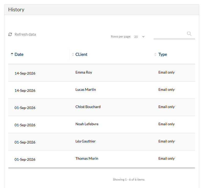Click the Refresh data label
The height and width of the screenshot is (188, 203).
click(25, 34)
